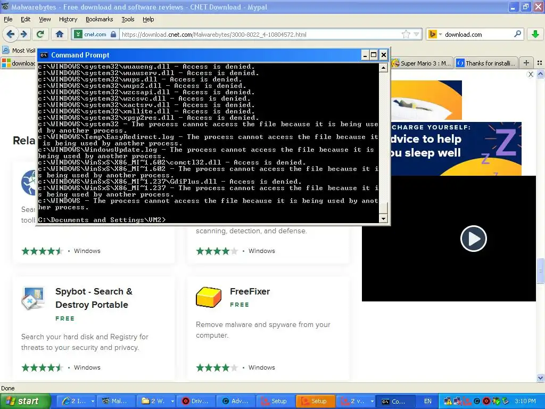Click FREE label under FreeFixer
The image size is (545, 409).
[x=240, y=305]
